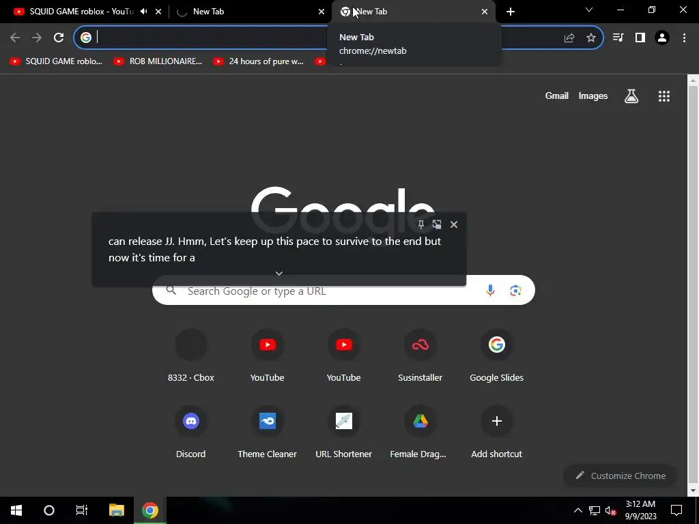
Task: Open the Female Drag... shortcut
Action: coord(420,432)
